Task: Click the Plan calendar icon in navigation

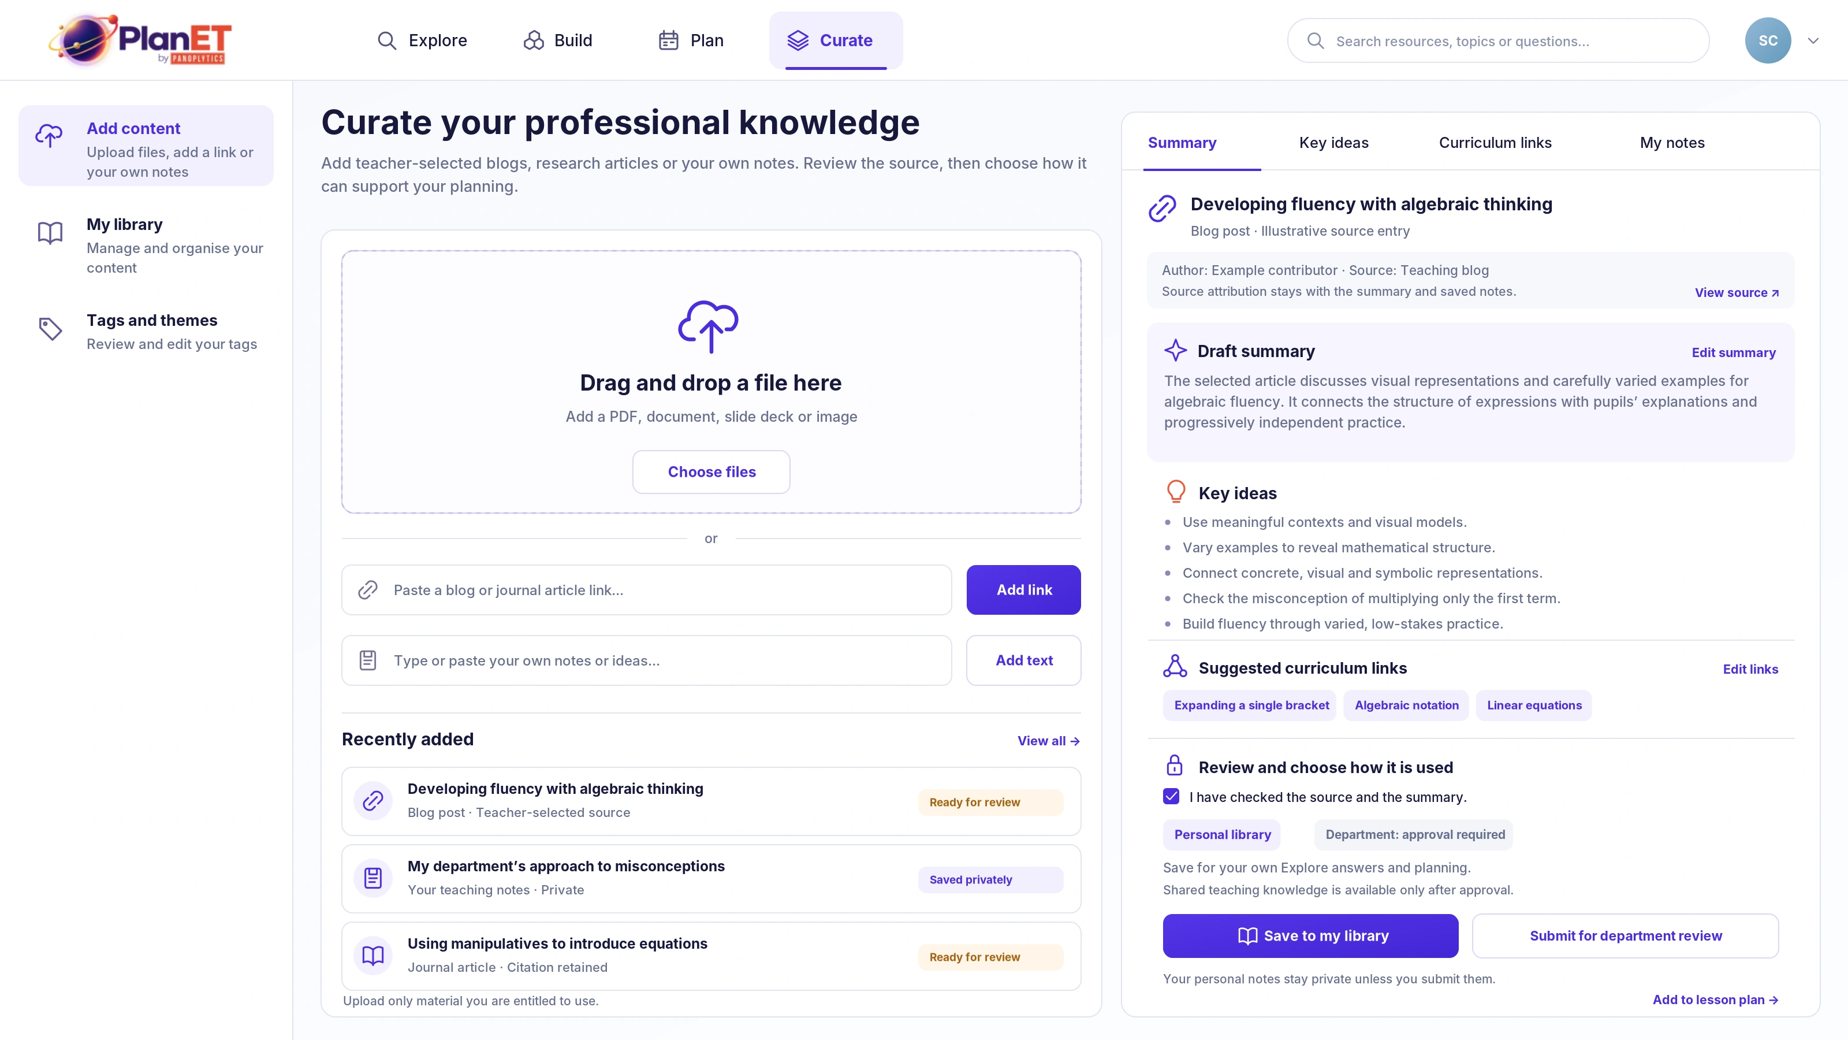Action: pyautogui.click(x=669, y=41)
